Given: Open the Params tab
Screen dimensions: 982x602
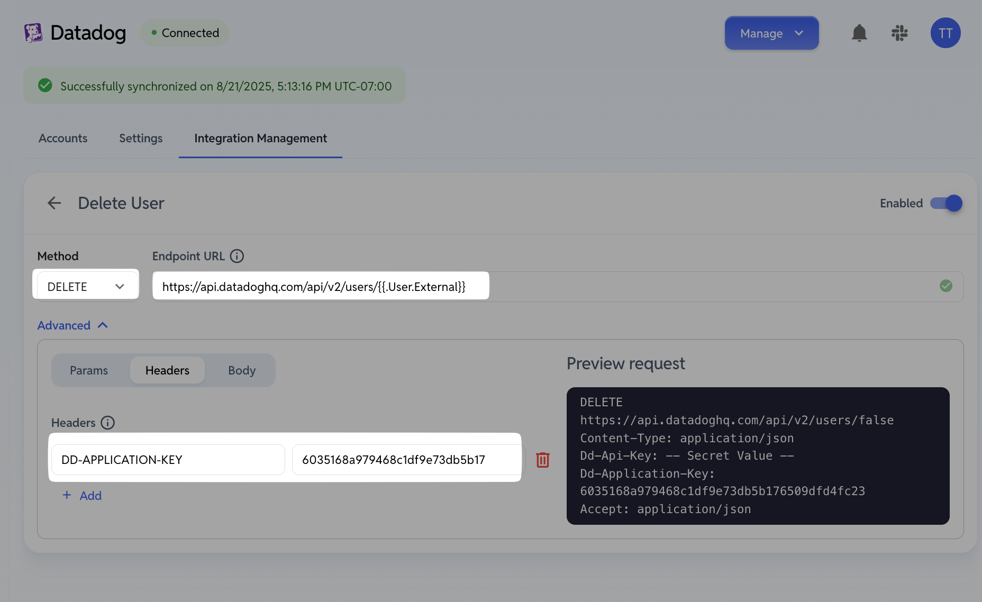Looking at the screenshot, I should (x=89, y=370).
